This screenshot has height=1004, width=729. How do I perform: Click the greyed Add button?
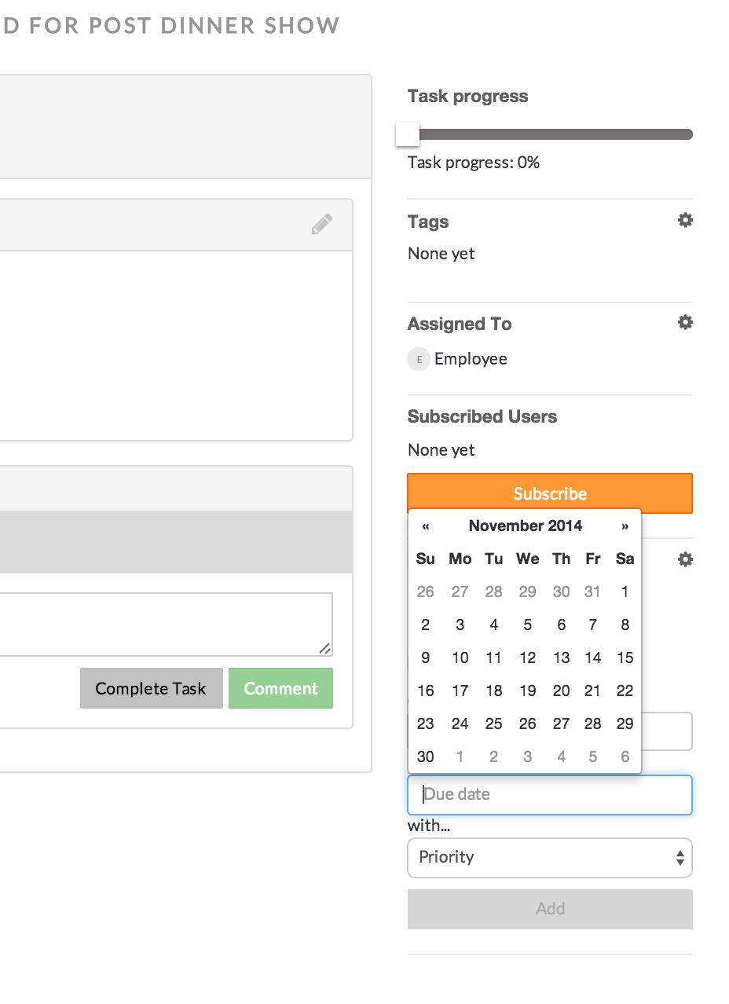(550, 909)
